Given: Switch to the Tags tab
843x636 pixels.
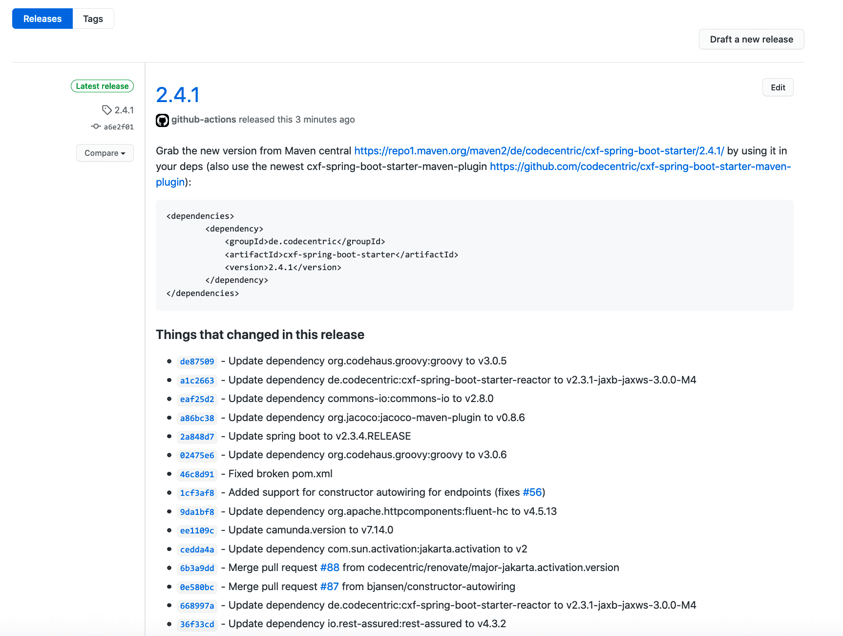Looking at the screenshot, I should (93, 19).
